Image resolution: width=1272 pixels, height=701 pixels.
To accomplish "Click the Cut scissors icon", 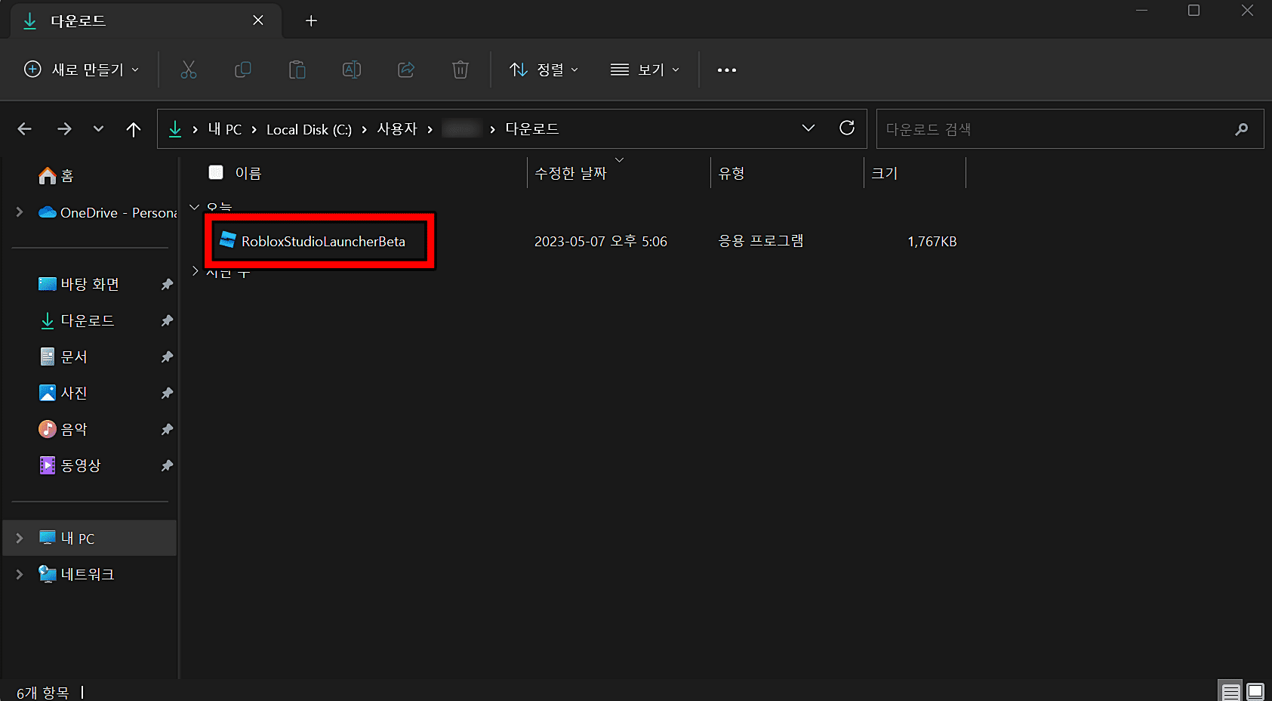I will tap(189, 69).
